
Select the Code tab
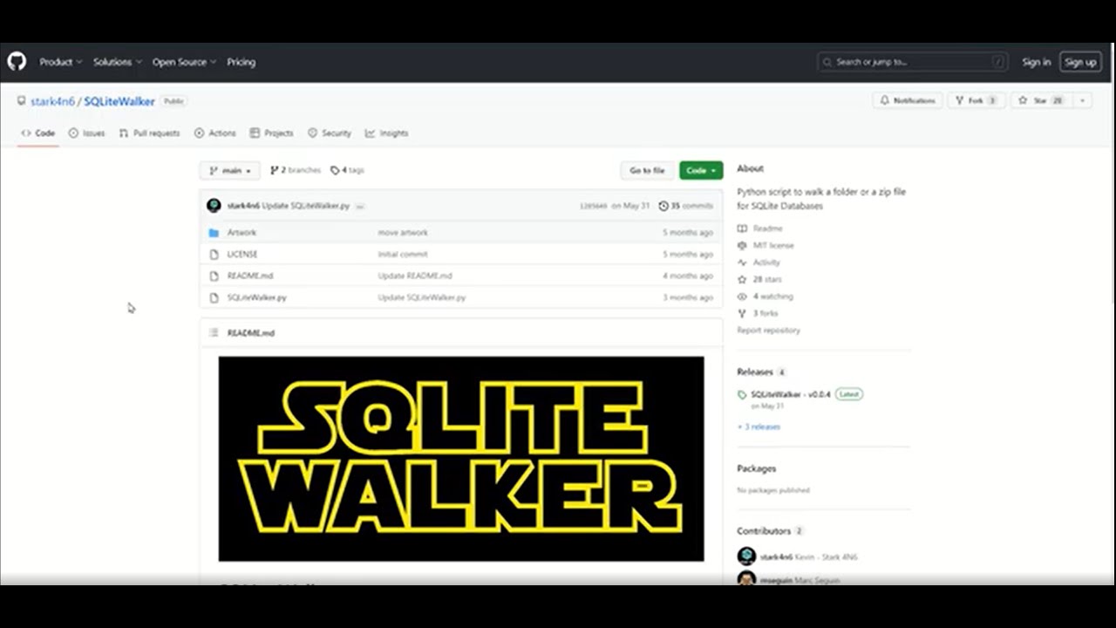[37, 133]
